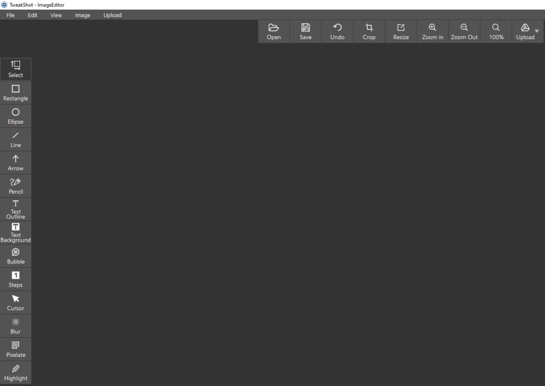Open the File menu
Image resolution: width=545 pixels, height=386 pixels.
coord(11,15)
